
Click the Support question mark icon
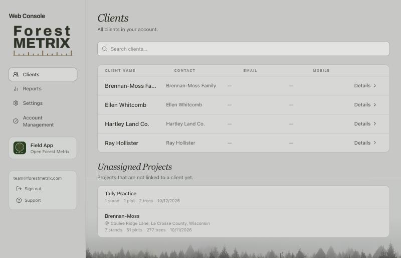click(x=19, y=200)
